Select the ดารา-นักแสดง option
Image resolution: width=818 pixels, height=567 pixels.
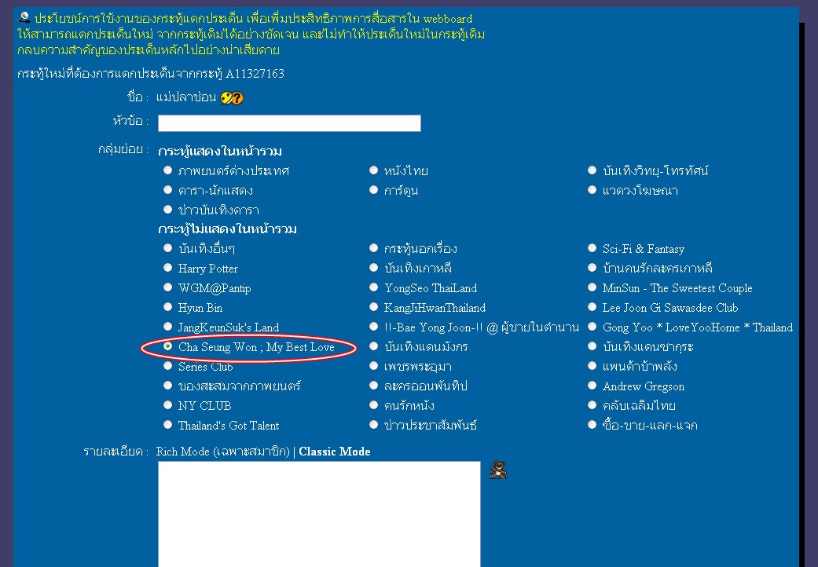coord(167,190)
